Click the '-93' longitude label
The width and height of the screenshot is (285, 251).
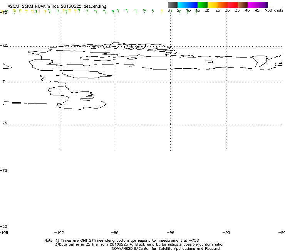tap(226, 233)
